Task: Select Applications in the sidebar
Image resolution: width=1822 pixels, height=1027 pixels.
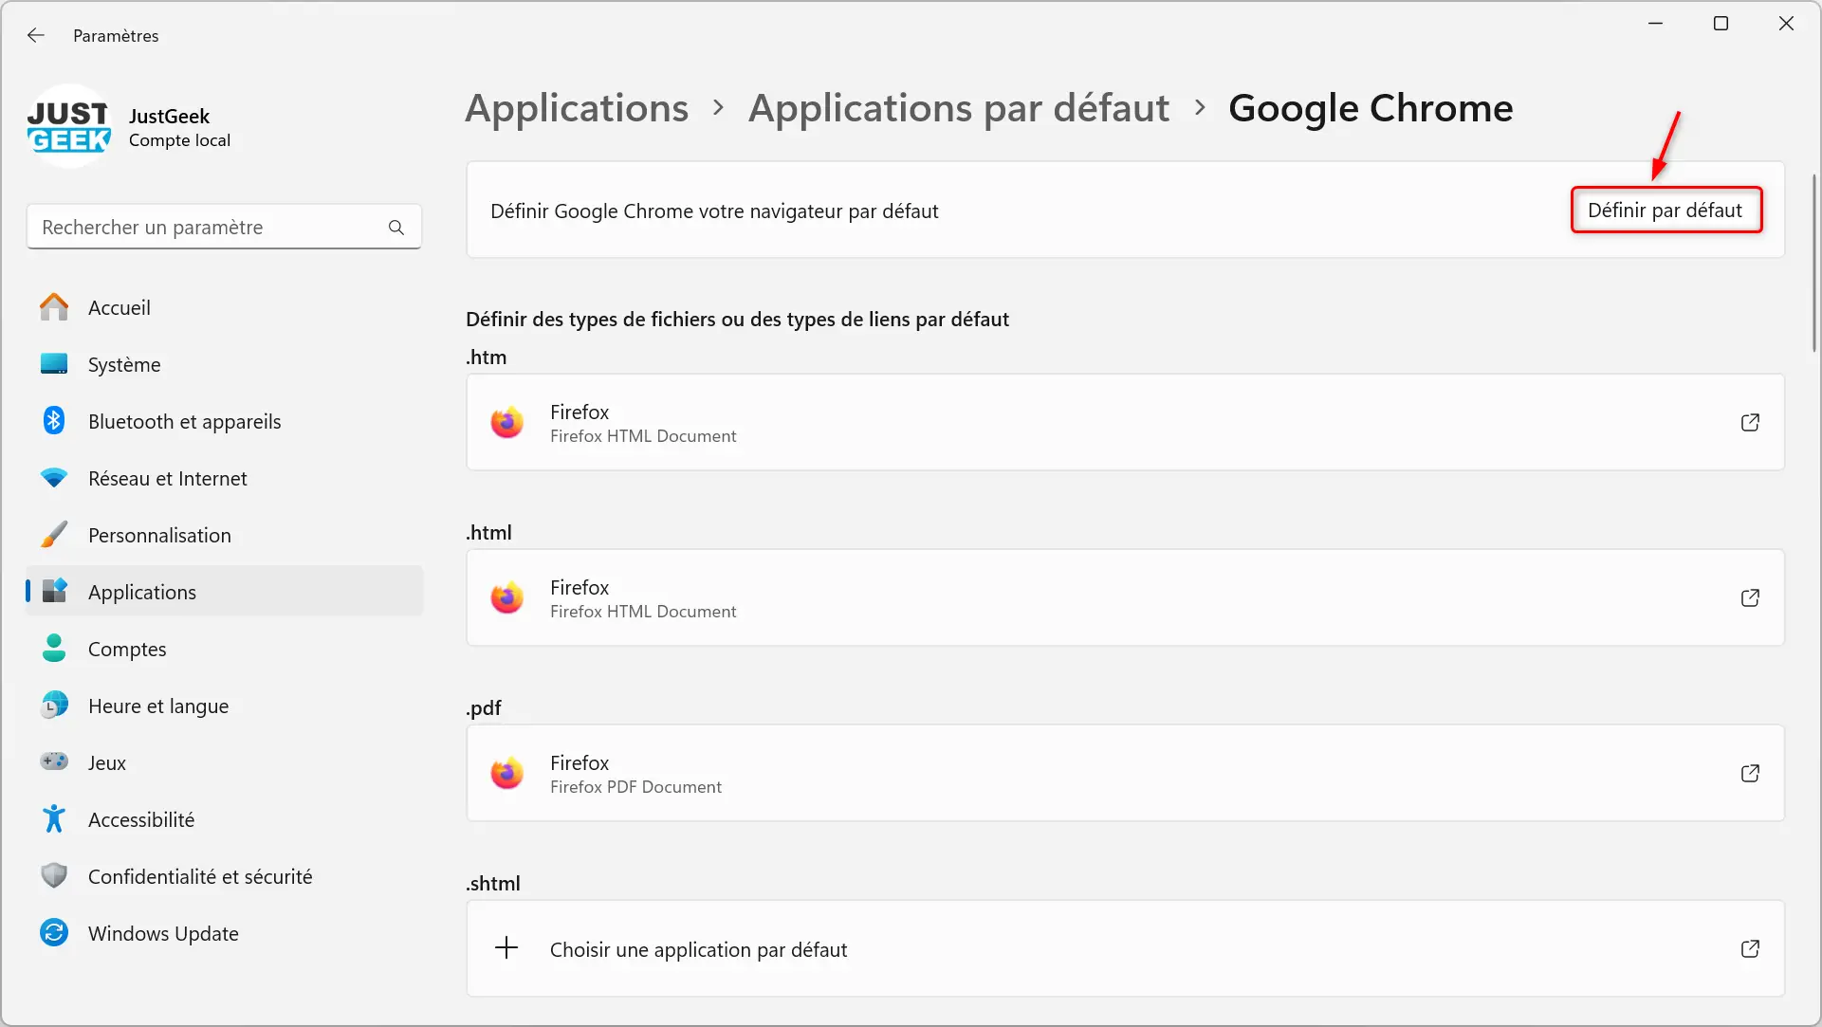Action: 224,592
